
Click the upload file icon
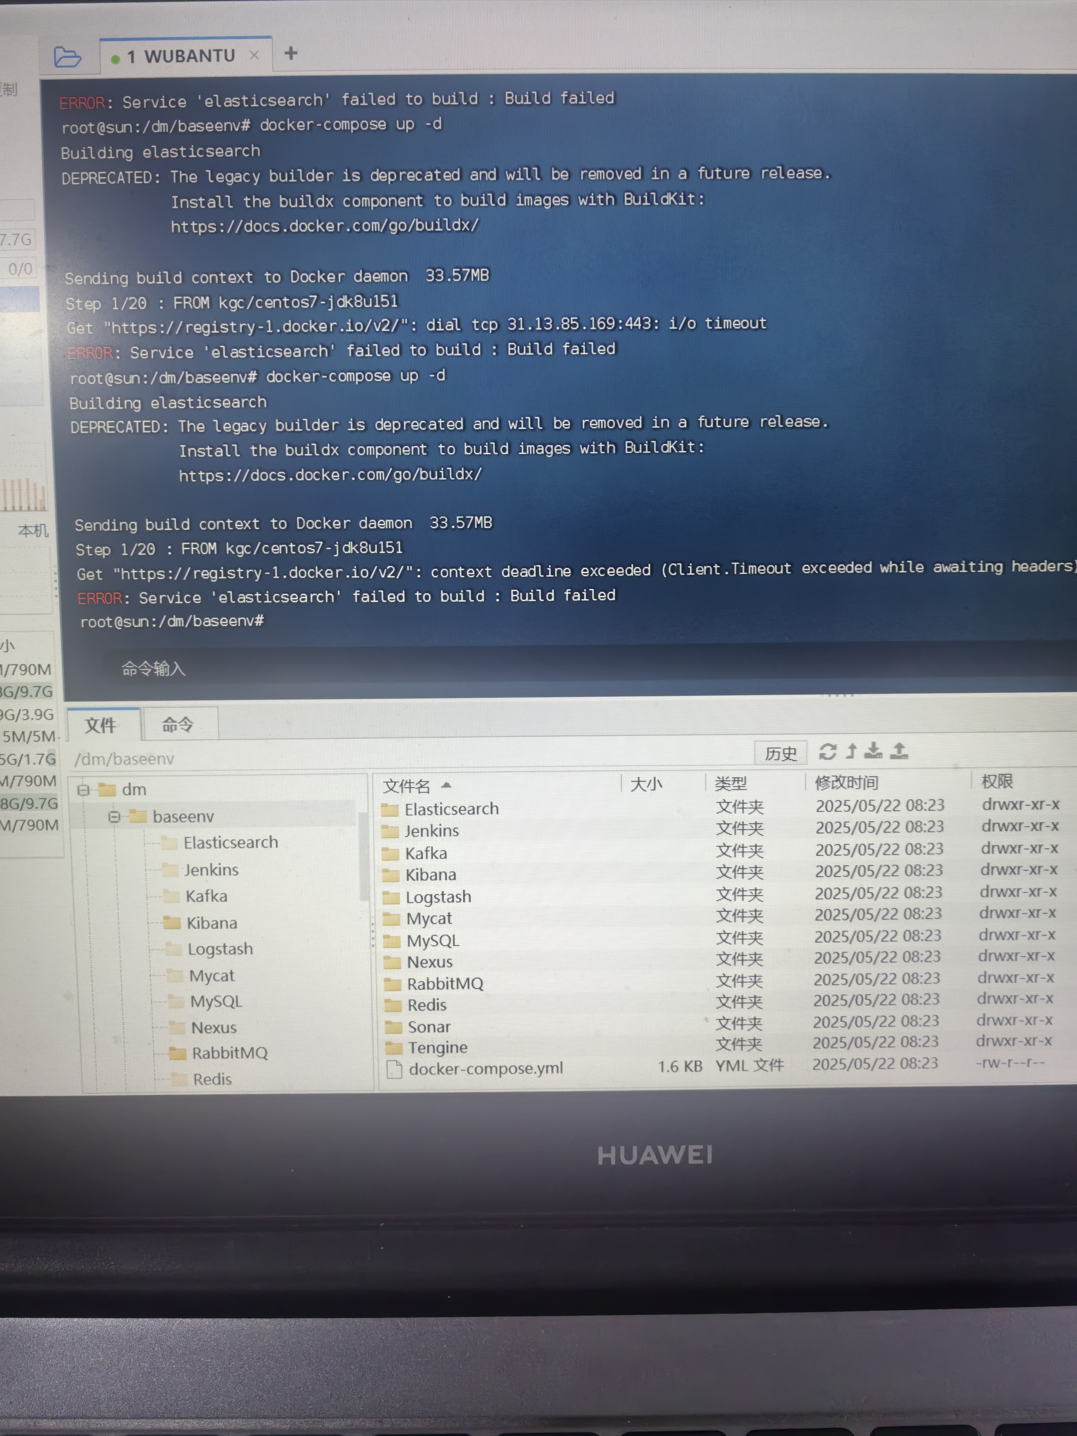pyautogui.click(x=899, y=751)
